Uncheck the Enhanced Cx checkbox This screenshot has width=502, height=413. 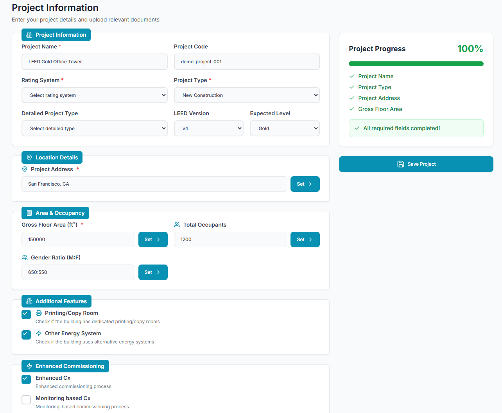coord(26,379)
